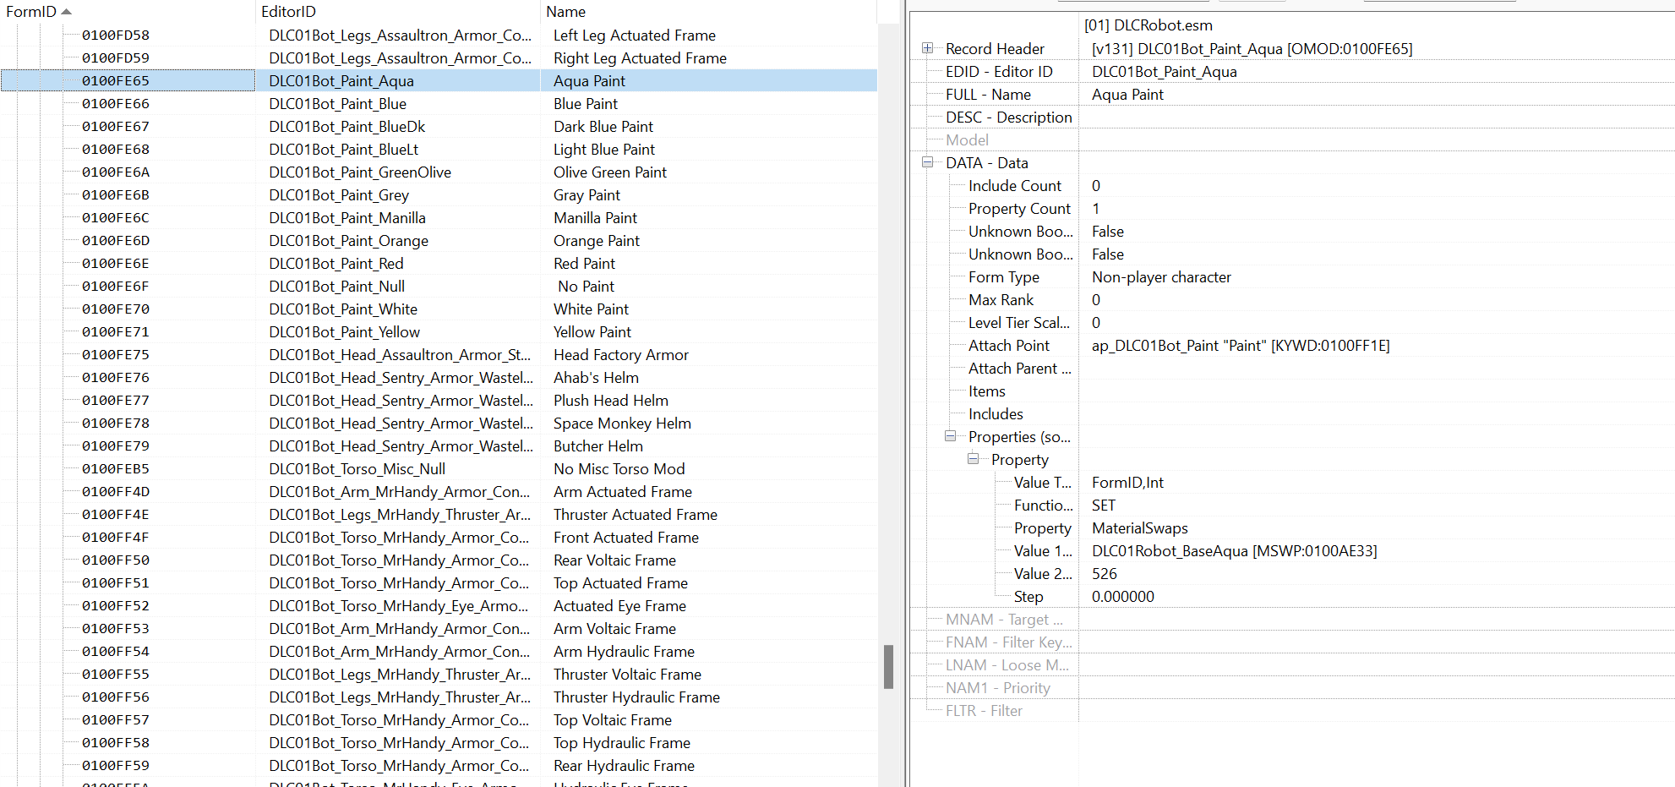Image resolution: width=1675 pixels, height=787 pixels.
Task: Click the 'Arm Voltaic Frame' name
Action: click(614, 629)
